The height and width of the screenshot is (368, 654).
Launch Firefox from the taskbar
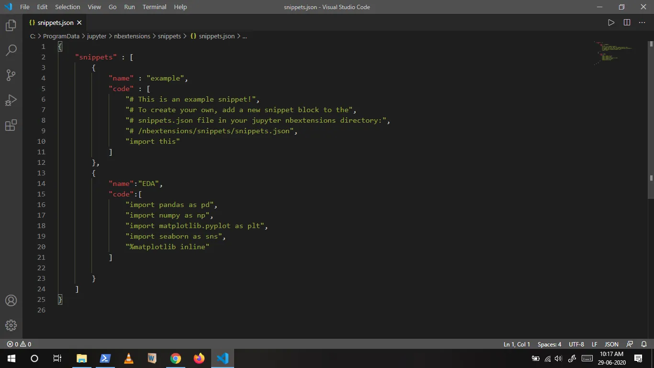199,358
